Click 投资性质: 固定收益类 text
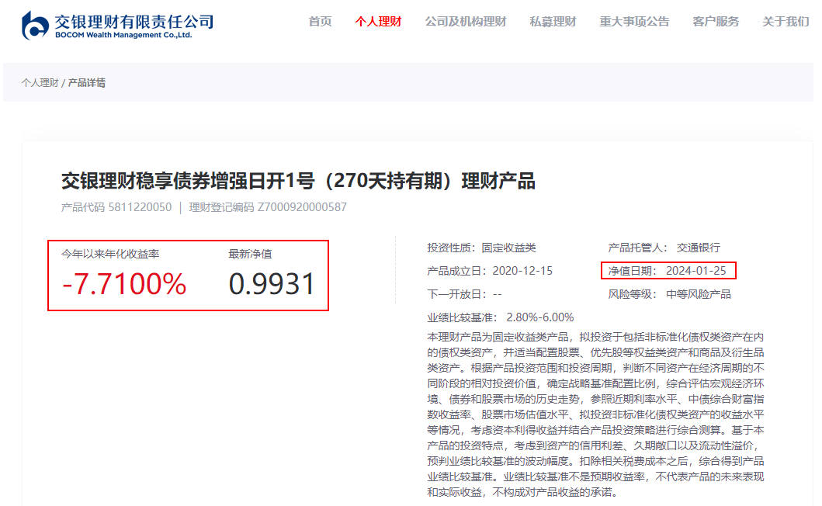822x506 pixels. point(482,248)
